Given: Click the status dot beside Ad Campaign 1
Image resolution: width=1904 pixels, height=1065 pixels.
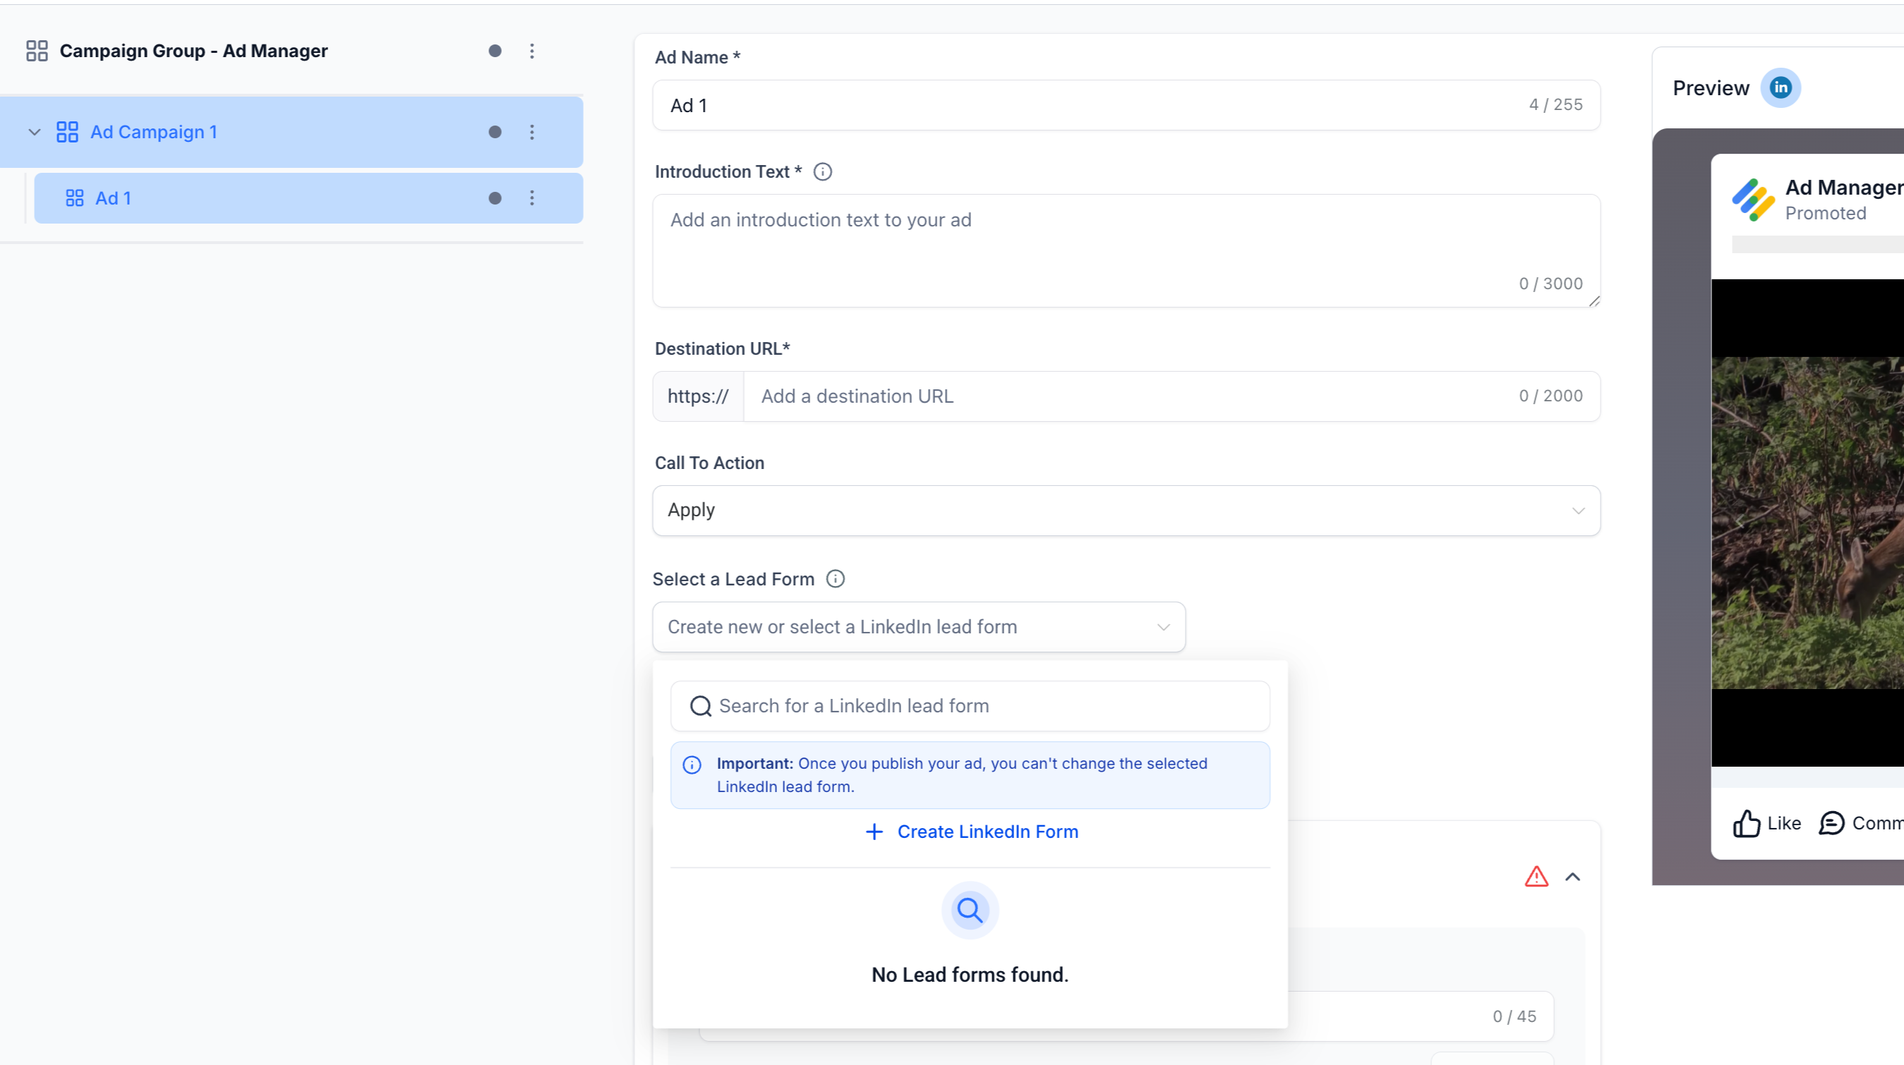Looking at the screenshot, I should tap(495, 132).
